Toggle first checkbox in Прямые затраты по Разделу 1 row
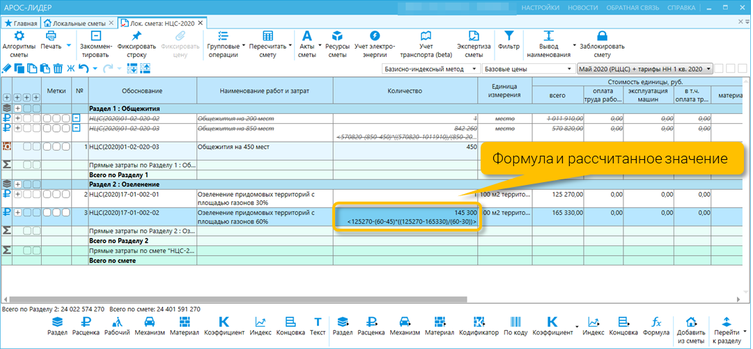Image resolution: width=753 pixels, height=349 pixels. click(26, 165)
